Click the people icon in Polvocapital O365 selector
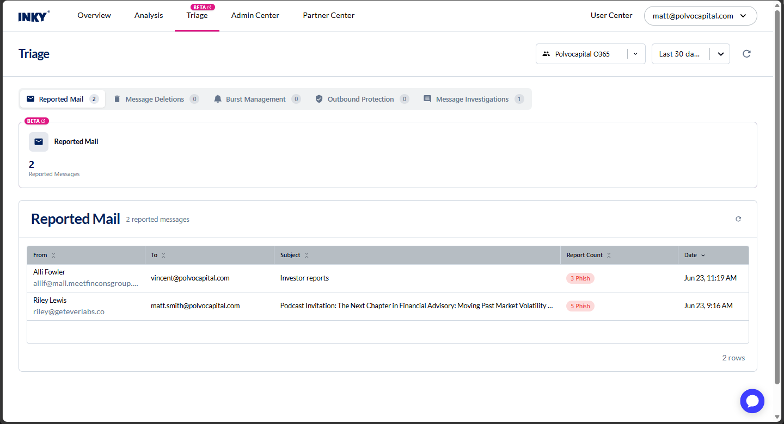784x424 pixels. tap(546, 54)
